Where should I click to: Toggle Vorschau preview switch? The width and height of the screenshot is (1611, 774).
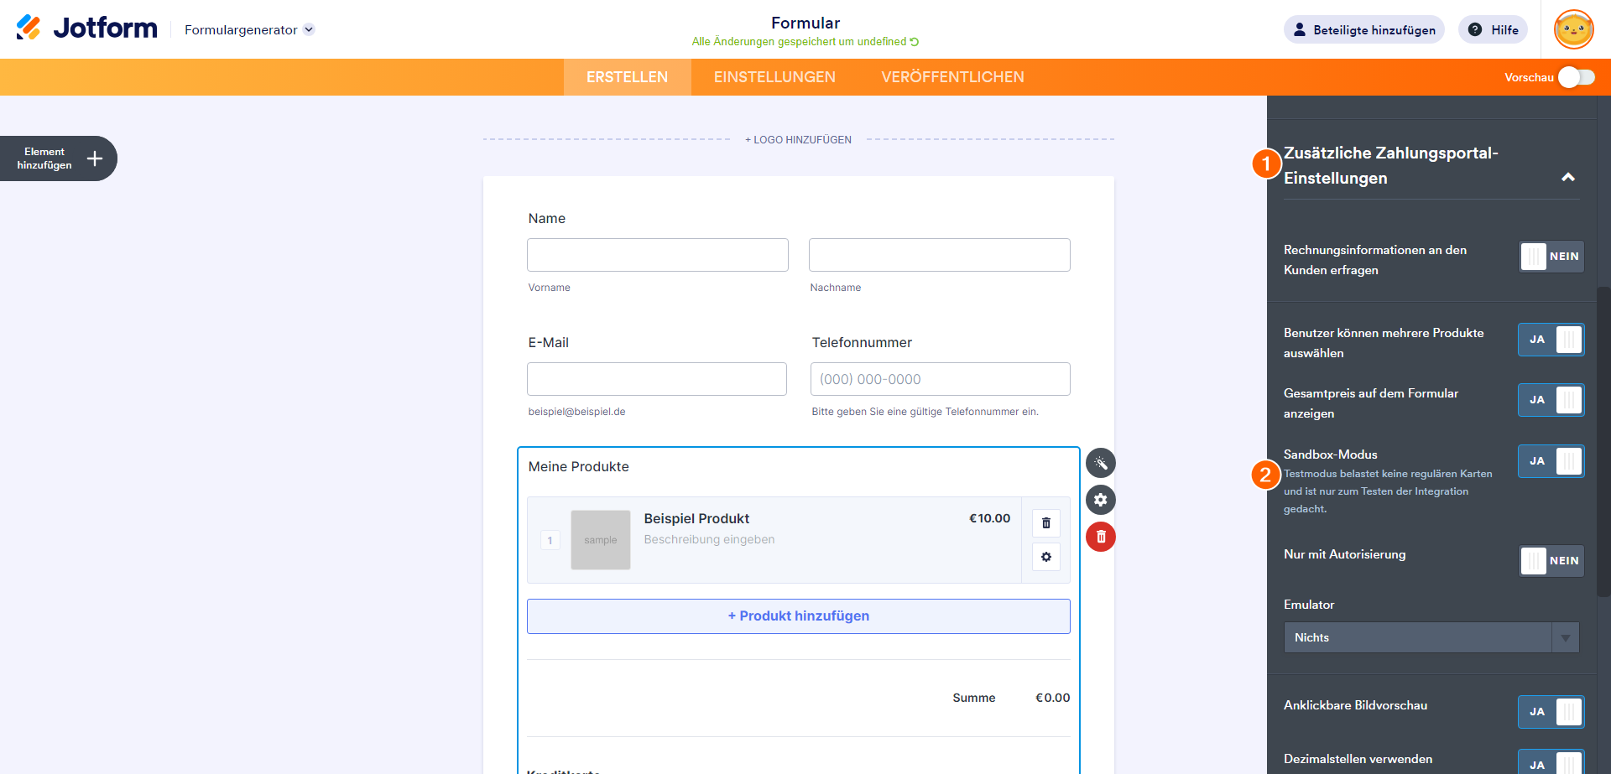pyautogui.click(x=1576, y=77)
